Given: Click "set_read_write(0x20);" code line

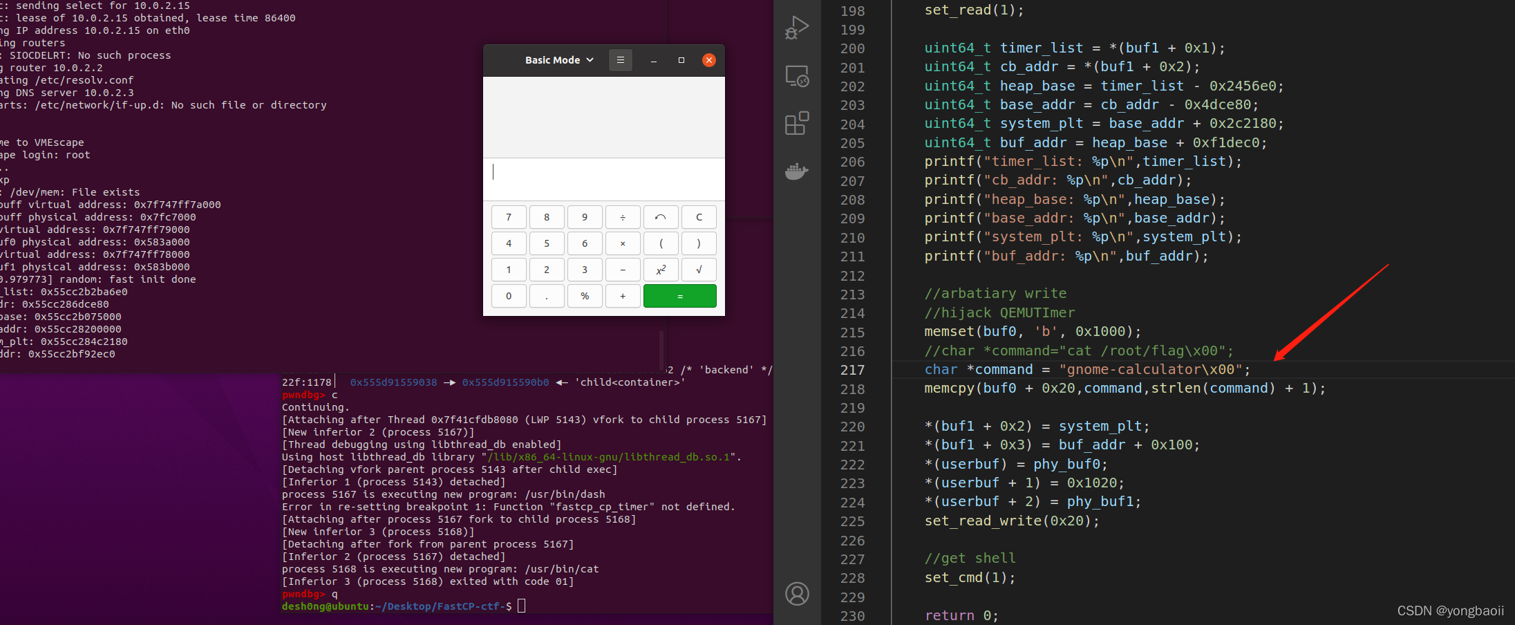Looking at the screenshot, I should click(x=1012, y=521).
